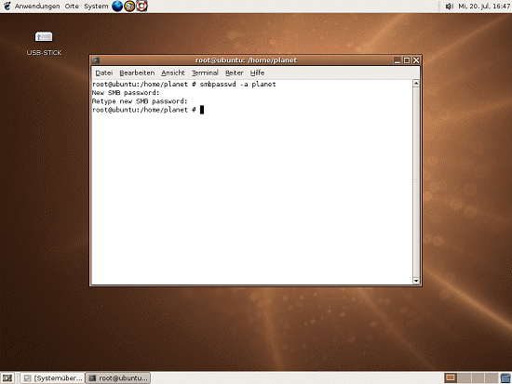Open the web browser globe launcher
The image size is (512, 384).
pyautogui.click(x=117, y=6)
